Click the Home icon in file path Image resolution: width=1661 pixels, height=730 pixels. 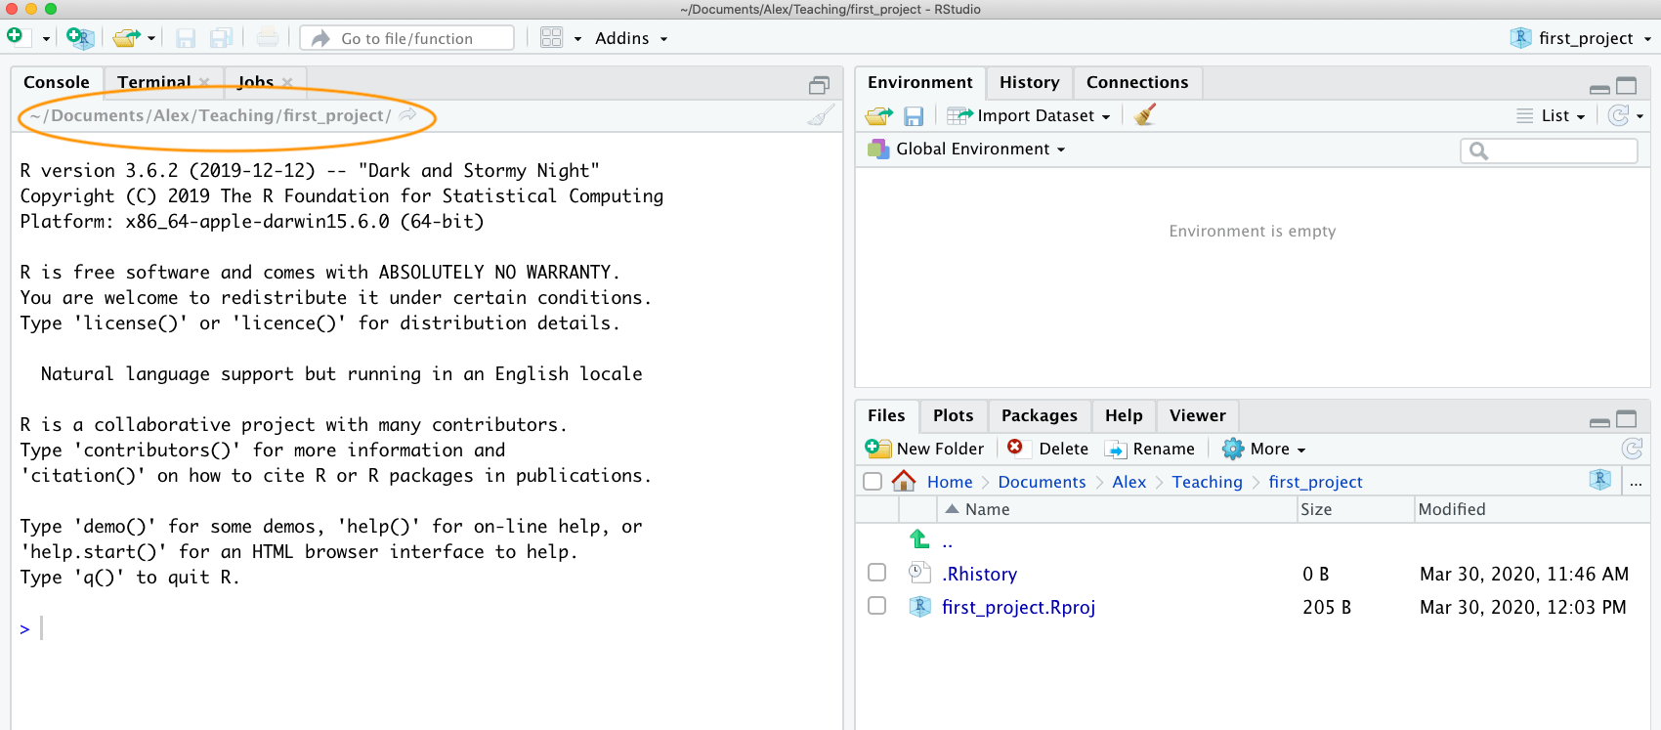[904, 481]
